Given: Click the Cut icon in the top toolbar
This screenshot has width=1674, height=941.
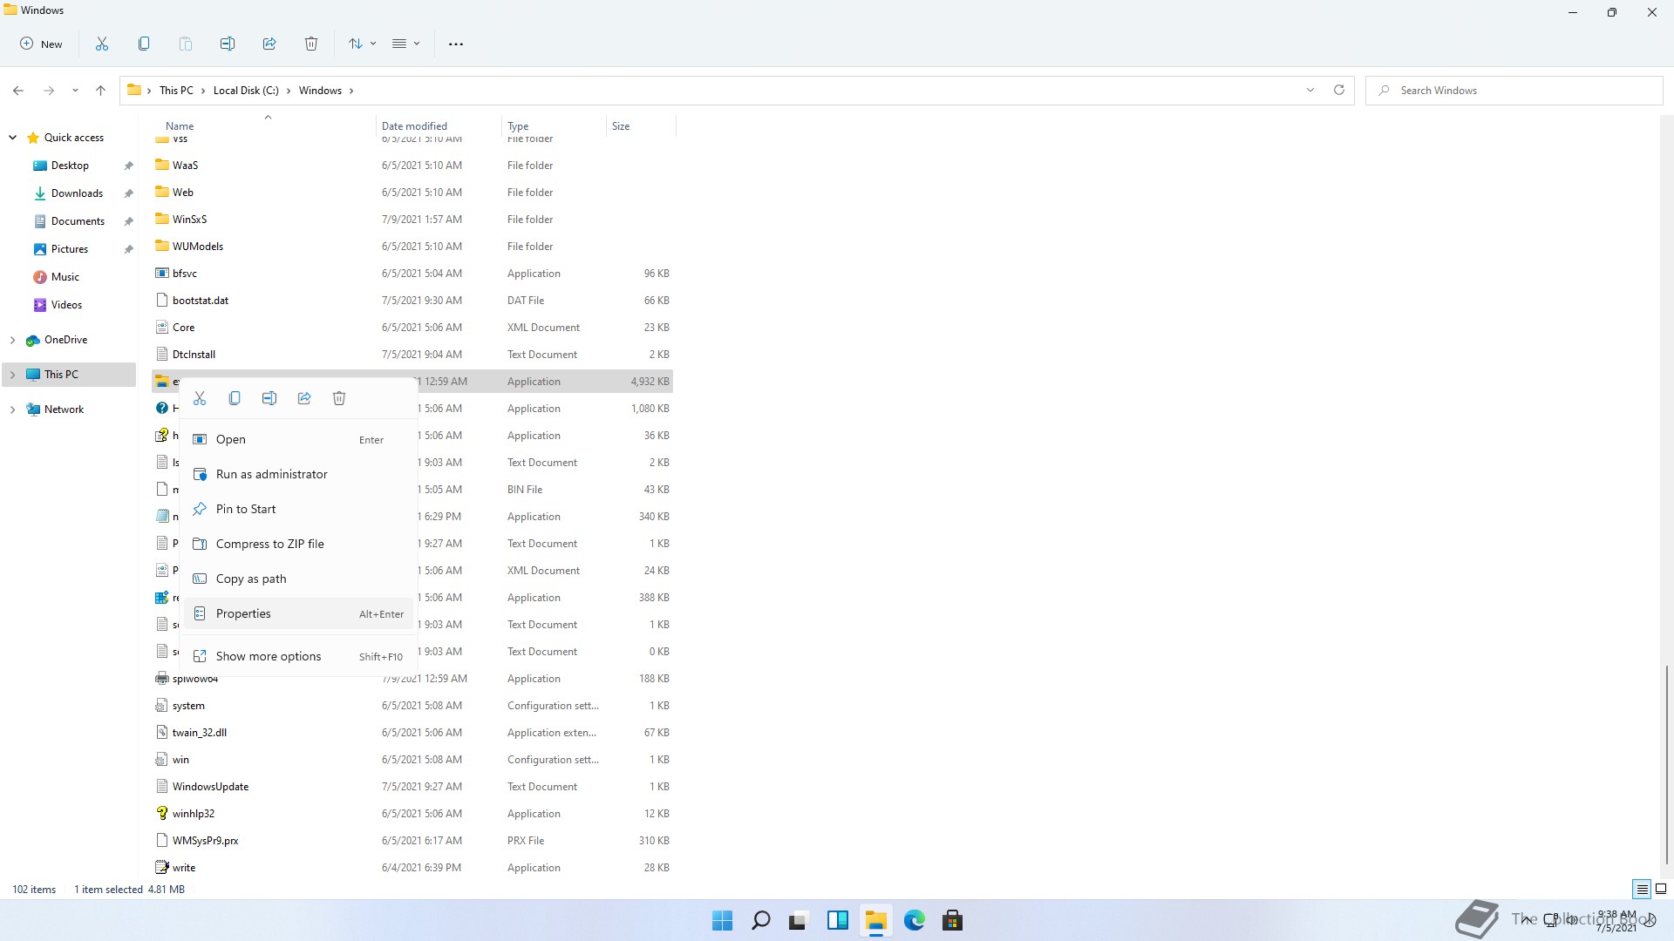Looking at the screenshot, I should (x=102, y=44).
